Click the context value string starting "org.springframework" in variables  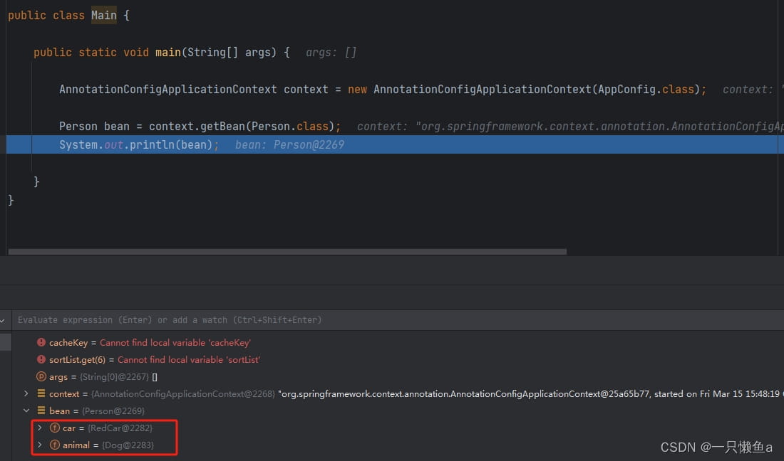coord(530,393)
